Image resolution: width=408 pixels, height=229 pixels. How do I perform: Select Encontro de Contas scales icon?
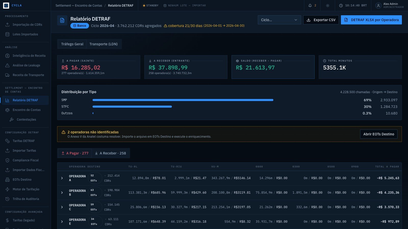coord(7,110)
